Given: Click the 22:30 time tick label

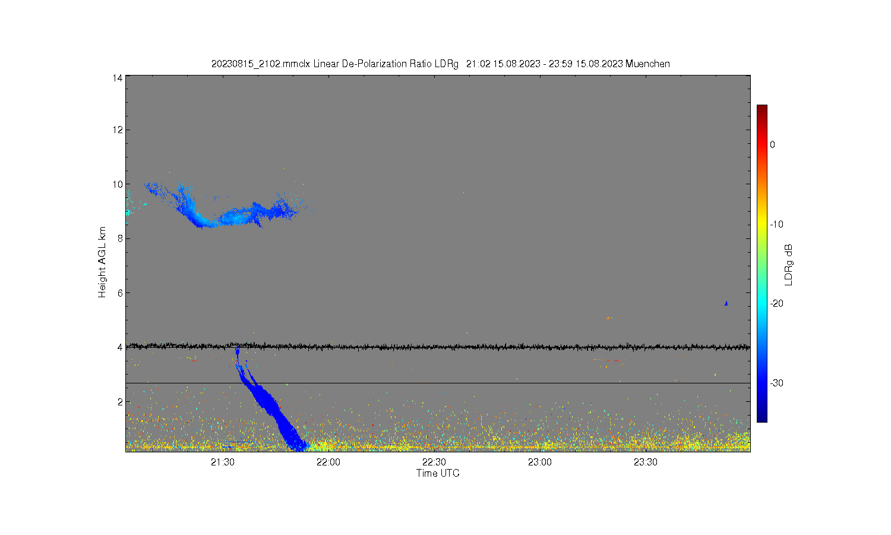Looking at the screenshot, I should coord(434,462).
